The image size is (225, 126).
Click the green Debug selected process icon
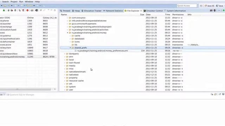4,10
